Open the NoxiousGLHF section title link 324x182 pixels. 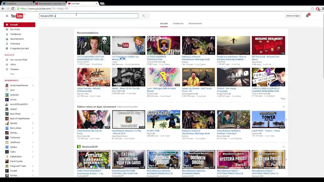(x=90, y=147)
